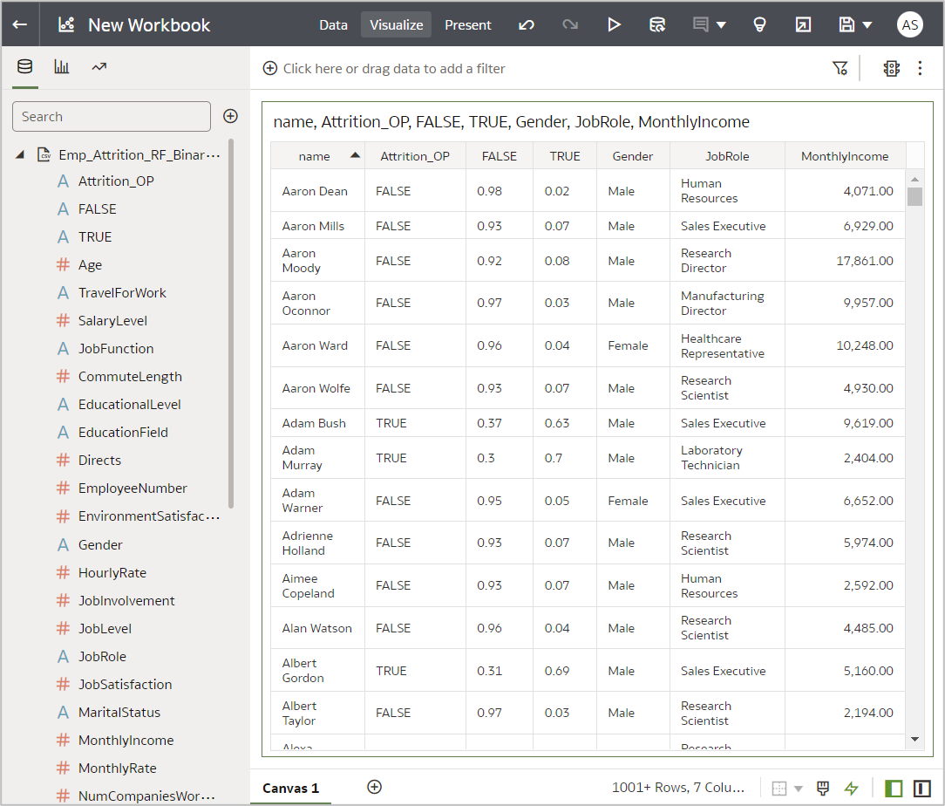Image resolution: width=945 pixels, height=806 pixels.
Task: Click the undo arrow in top toolbar
Action: coord(527,24)
